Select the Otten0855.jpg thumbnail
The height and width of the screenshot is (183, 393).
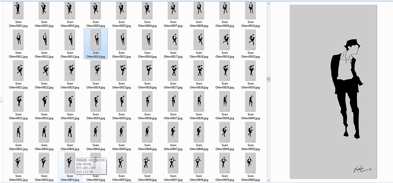click(122, 163)
